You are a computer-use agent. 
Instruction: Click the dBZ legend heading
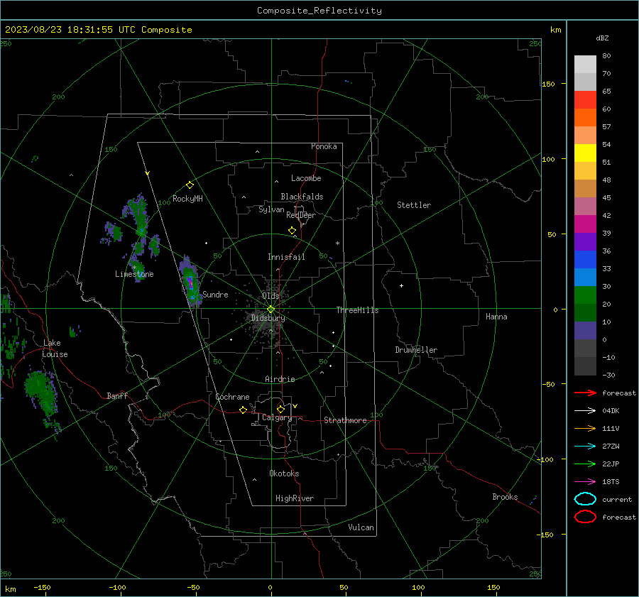click(602, 38)
